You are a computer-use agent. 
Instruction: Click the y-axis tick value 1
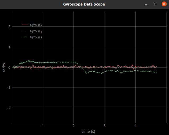9,47
